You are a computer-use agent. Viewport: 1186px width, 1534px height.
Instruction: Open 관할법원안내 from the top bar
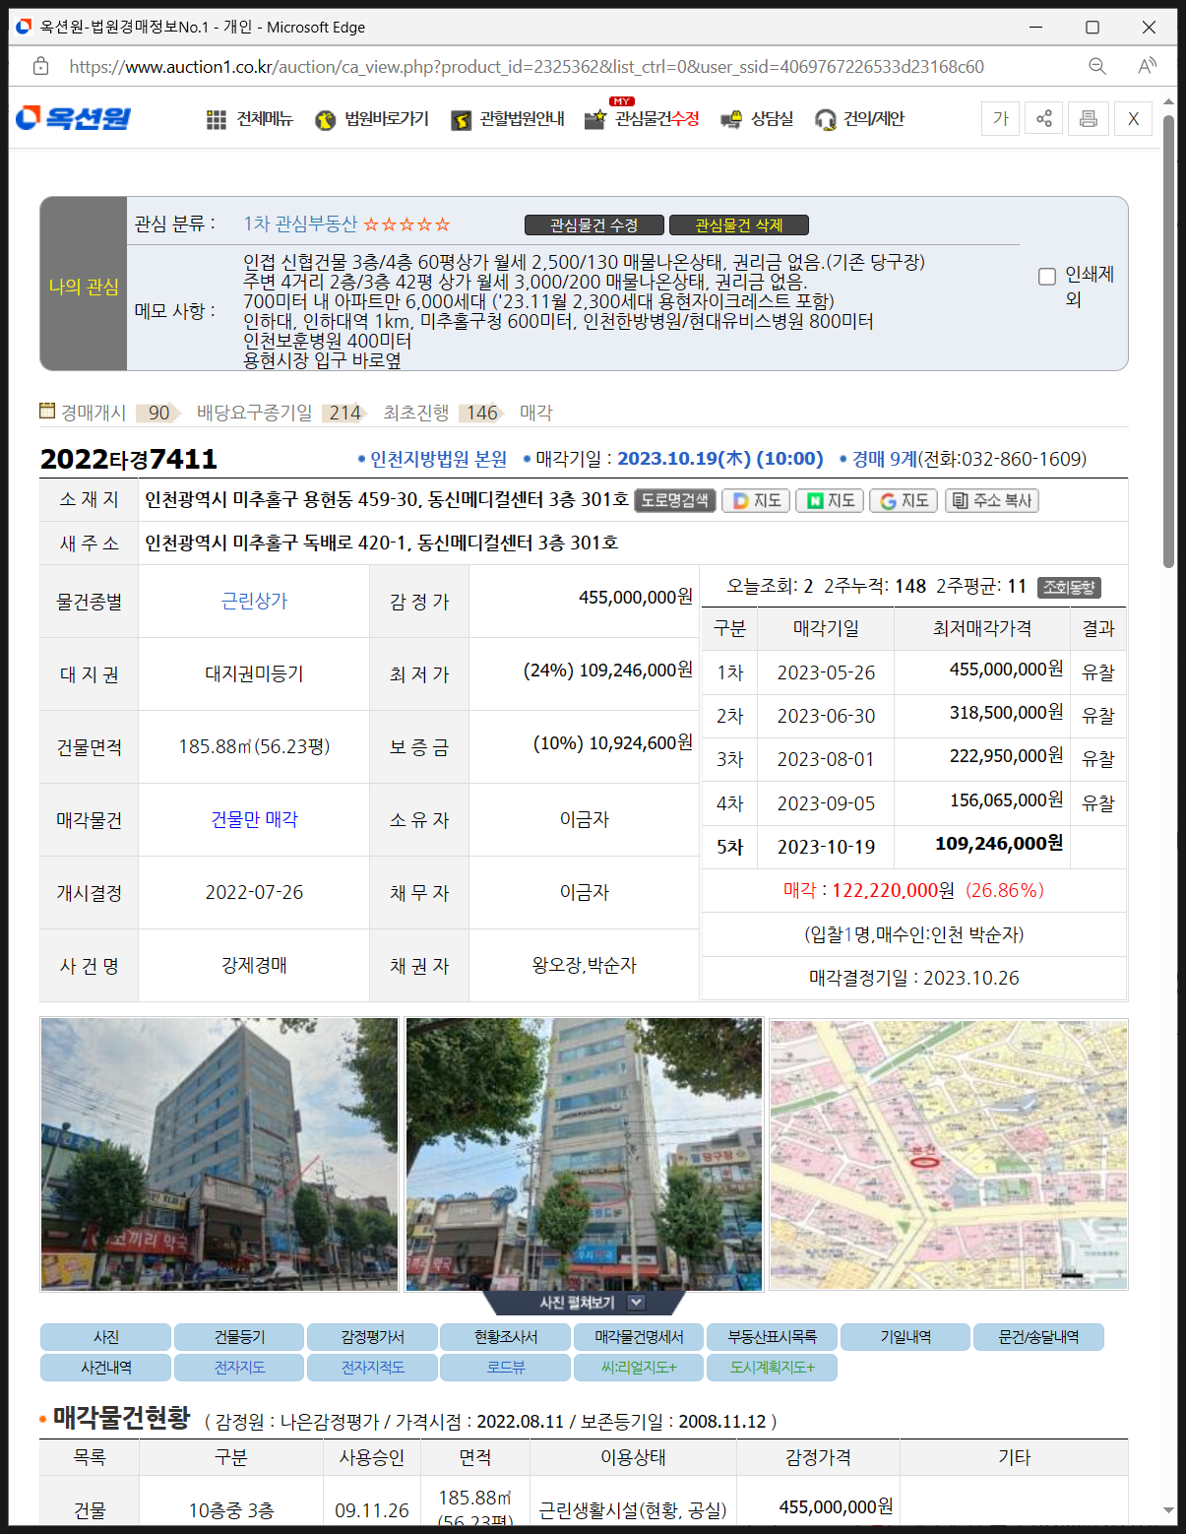tap(462, 118)
